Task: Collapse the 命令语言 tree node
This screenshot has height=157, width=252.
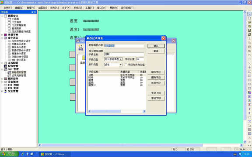Action: pyautogui.click(x=2, y=38)
